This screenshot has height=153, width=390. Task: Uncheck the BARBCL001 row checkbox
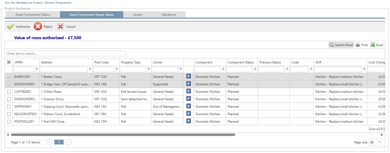[x=9, y=77]
